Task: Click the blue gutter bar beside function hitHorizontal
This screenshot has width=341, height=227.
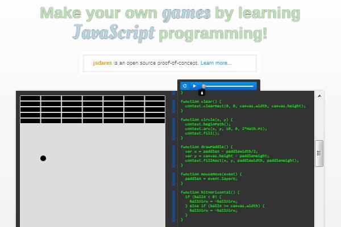Action: [x=173, y=206]
